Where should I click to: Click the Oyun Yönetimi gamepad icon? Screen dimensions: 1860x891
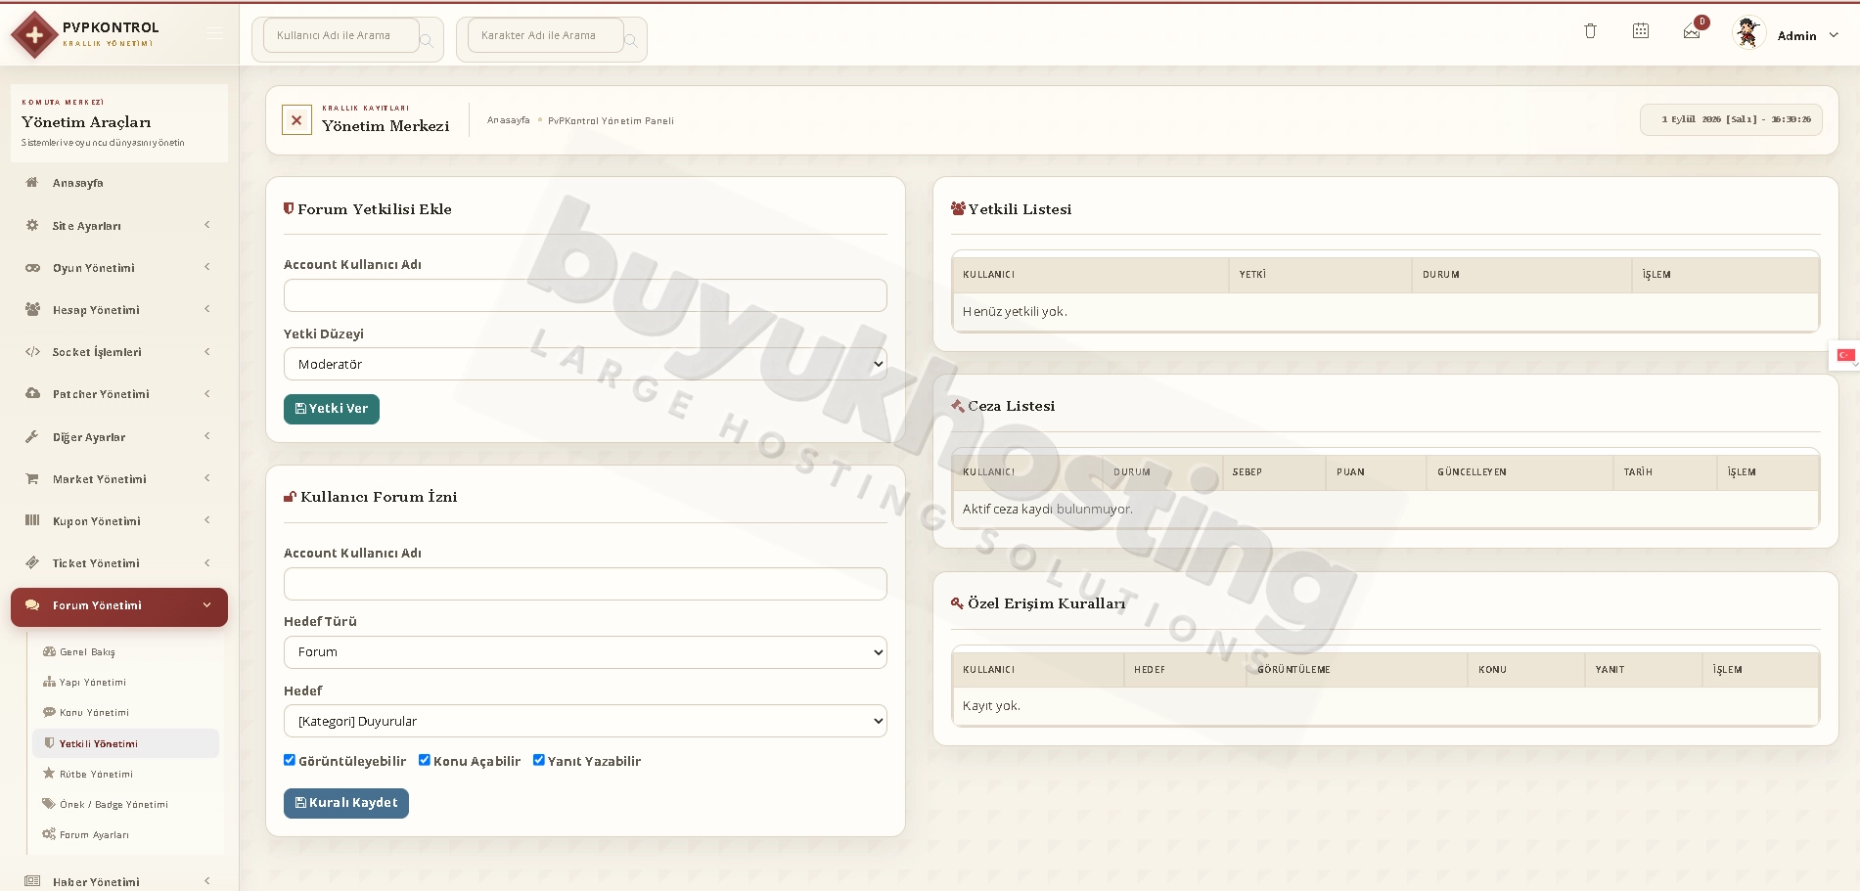[32, 267]
